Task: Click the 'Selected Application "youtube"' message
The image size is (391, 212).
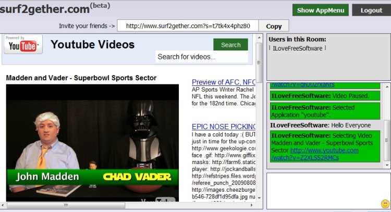Action: tap(325, 111)
